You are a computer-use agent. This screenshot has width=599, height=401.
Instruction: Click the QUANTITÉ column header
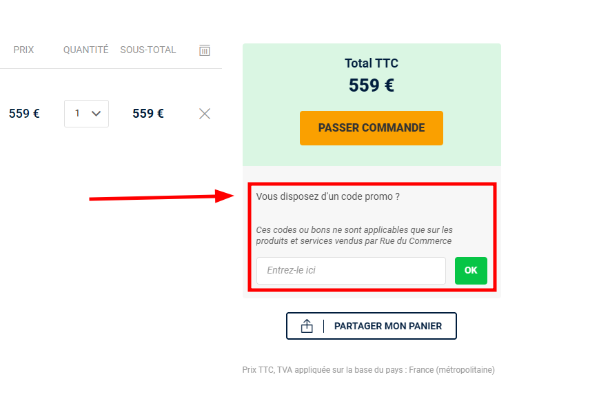tap(86, 50)
